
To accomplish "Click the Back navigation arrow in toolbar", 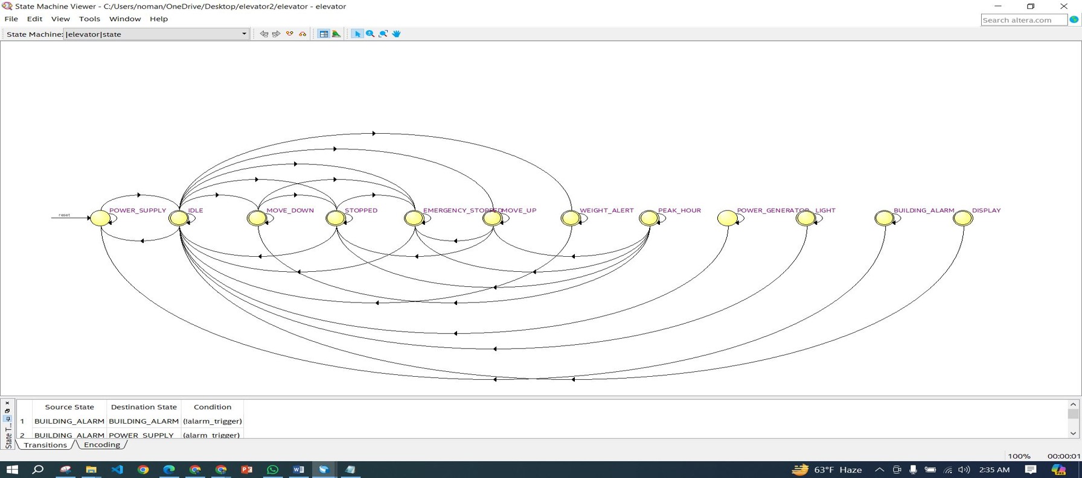I will pyautogui.click(x=264, y=34).
